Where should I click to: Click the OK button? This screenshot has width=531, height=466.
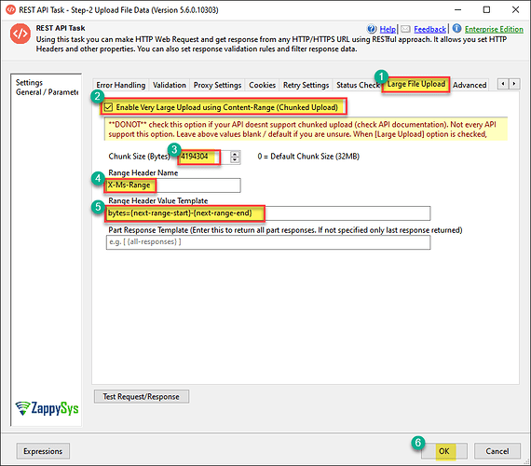444,451
